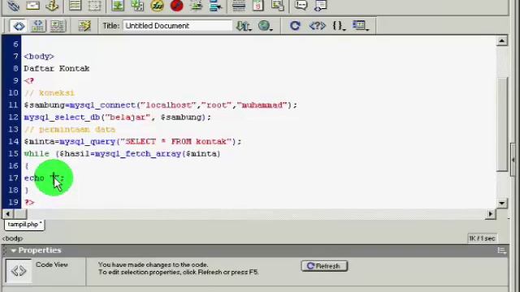Switch to Show Design View
520x292 pixels.
58,26
